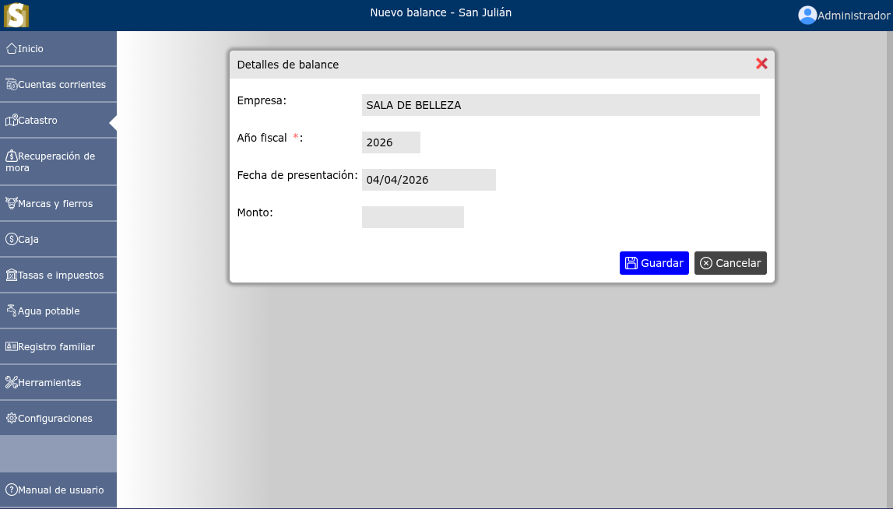Open Configuraciones via the gear icon
The image size is (893, 509).
pyautogui.click(x=10, y=418)
